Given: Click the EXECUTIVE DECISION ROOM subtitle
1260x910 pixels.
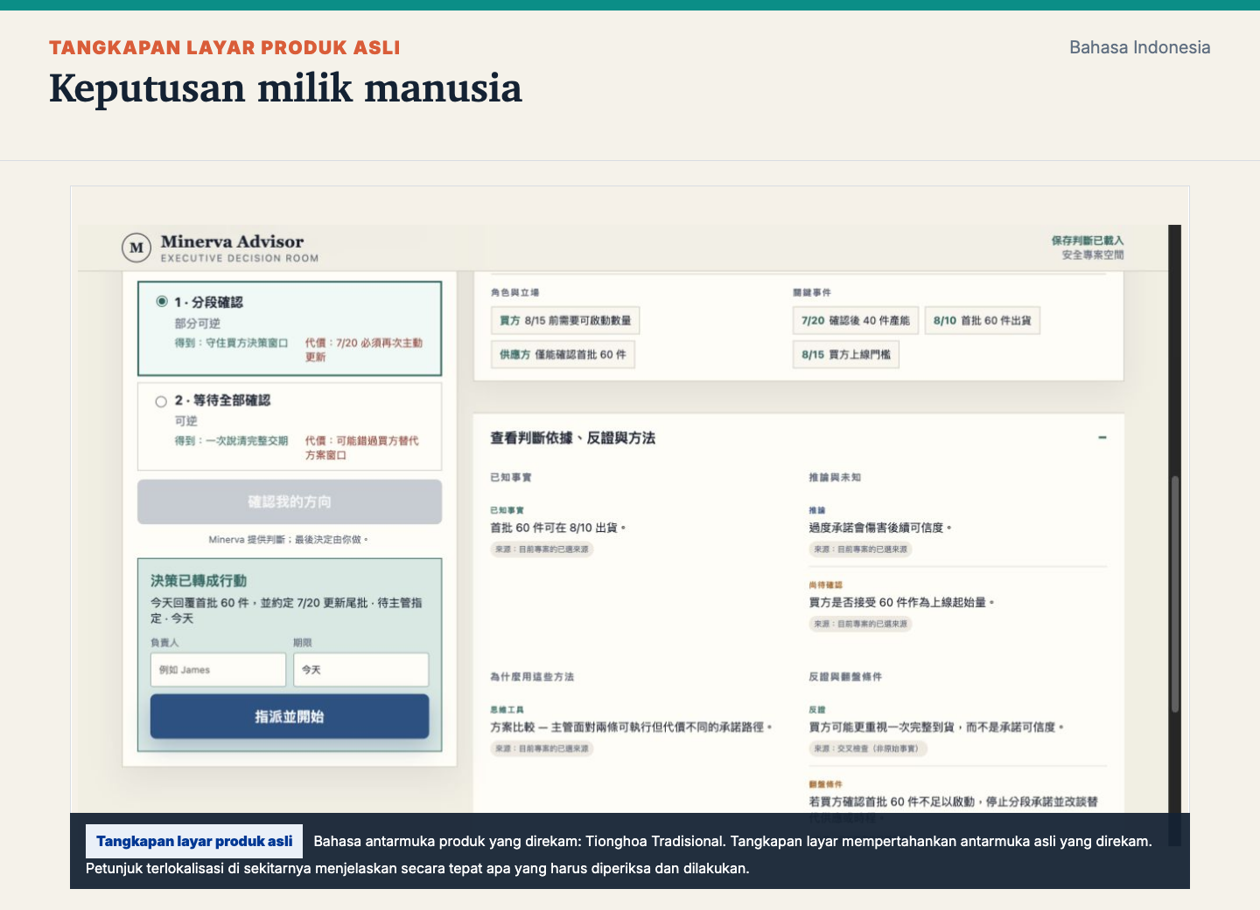Looking at the screenshot, I should click(240, 258).
